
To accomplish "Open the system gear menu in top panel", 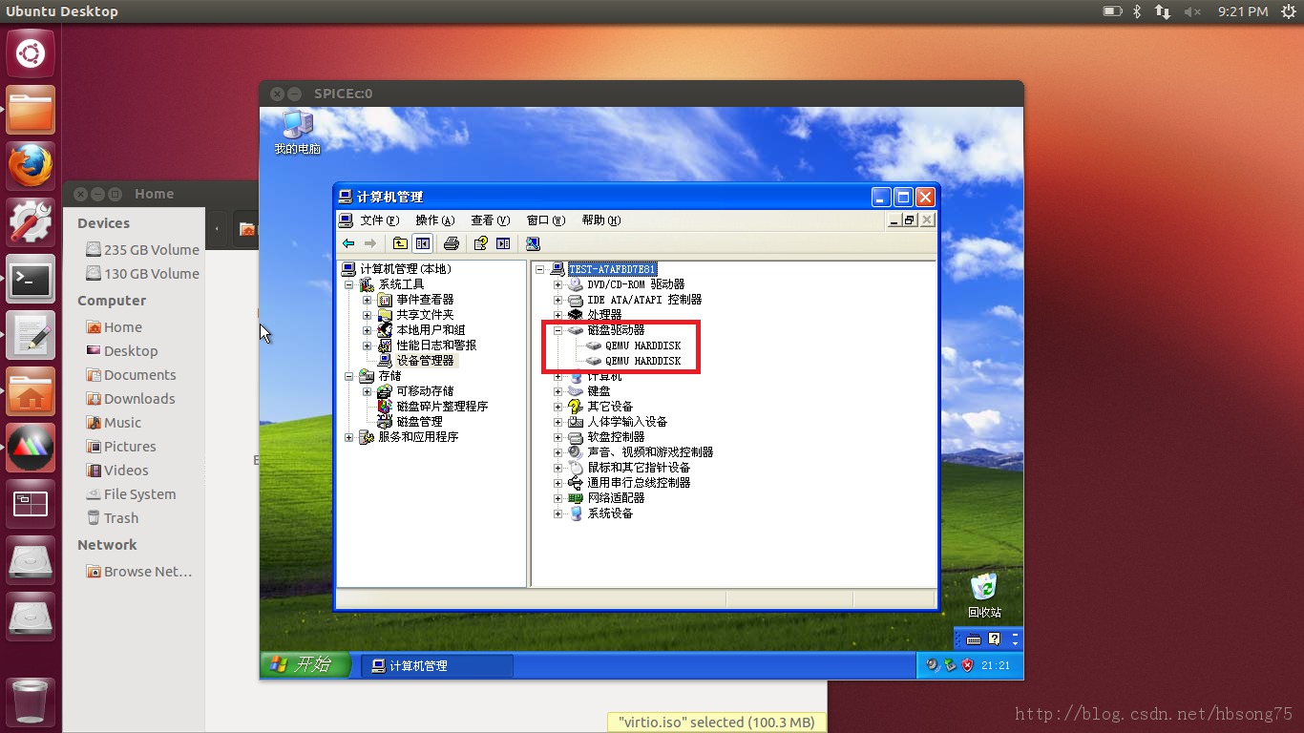I will click(1288, 11).
